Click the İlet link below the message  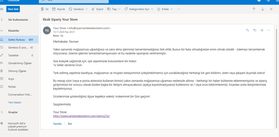coord(70,124)
